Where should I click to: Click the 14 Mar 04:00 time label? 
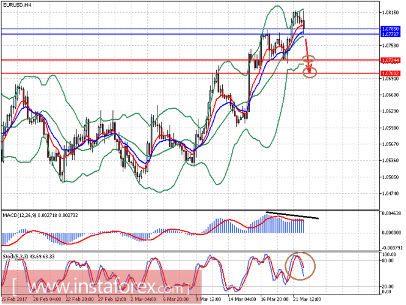[x=241, y=299]
